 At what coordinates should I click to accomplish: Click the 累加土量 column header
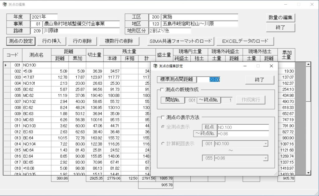(x=286, y=55)
